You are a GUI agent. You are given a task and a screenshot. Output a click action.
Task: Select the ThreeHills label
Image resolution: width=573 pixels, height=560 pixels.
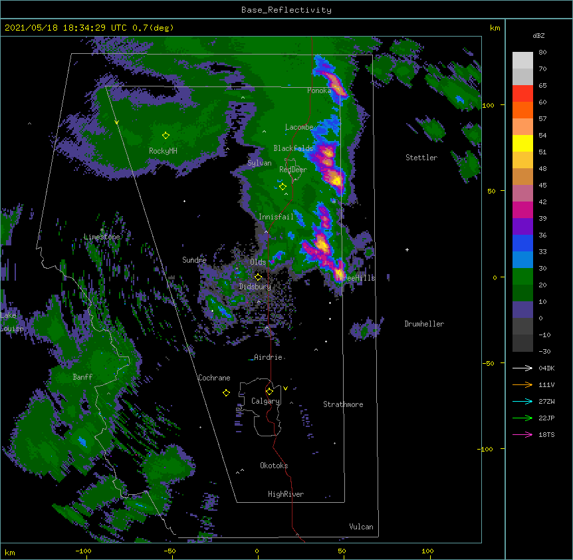click(356, 278)
